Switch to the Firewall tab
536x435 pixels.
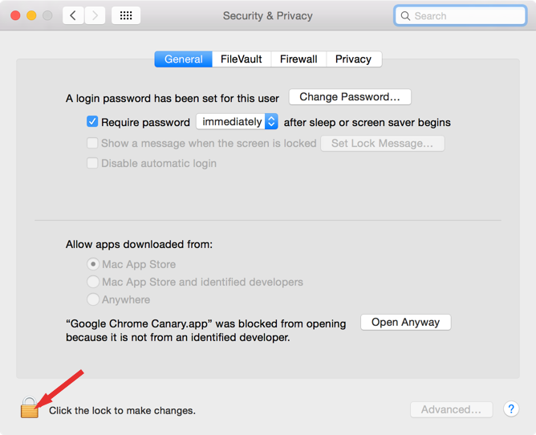tap(298, 59)
